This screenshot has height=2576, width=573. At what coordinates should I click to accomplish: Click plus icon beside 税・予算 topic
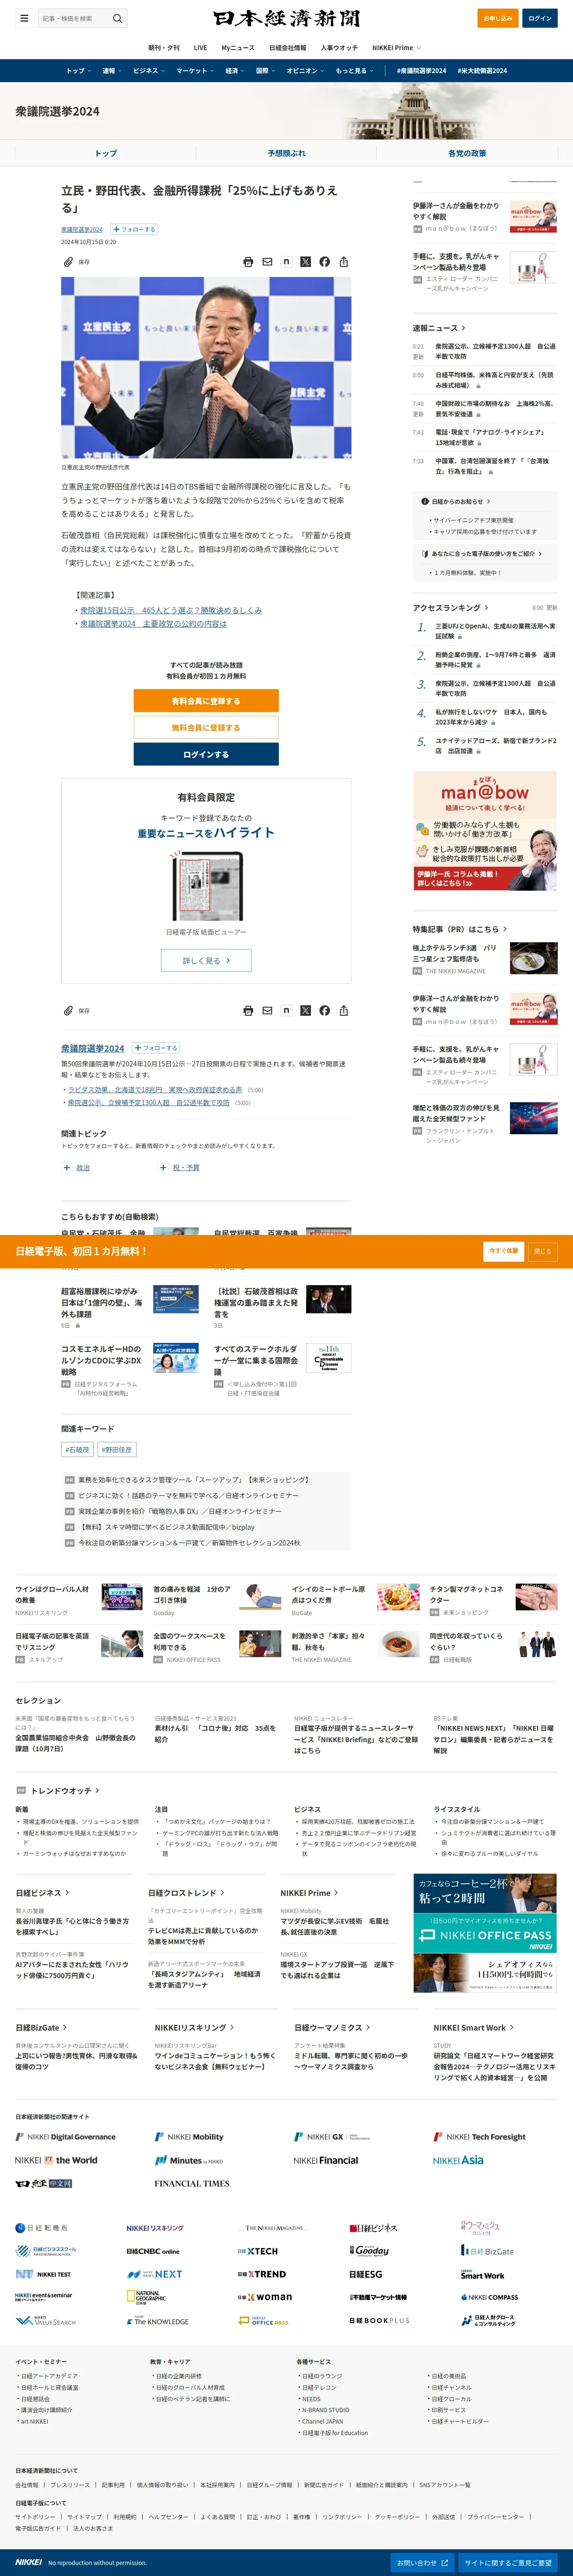pyautogui.click(x=163, y=1168)
